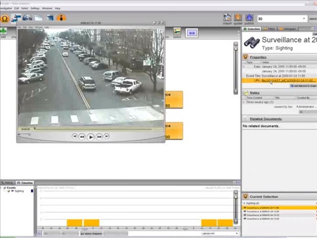Select Surveillance at 2008-01-24 12:00 in Current Selection

coord(279,211)
